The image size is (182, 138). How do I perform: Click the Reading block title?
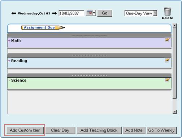19,61
